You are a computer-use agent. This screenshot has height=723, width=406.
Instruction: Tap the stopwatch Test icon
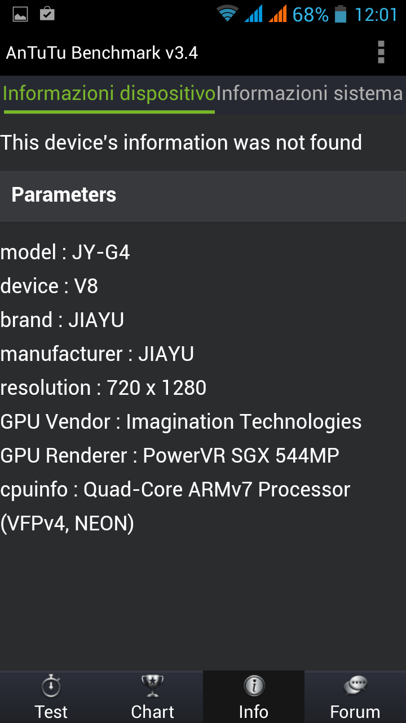click(51, 686)
